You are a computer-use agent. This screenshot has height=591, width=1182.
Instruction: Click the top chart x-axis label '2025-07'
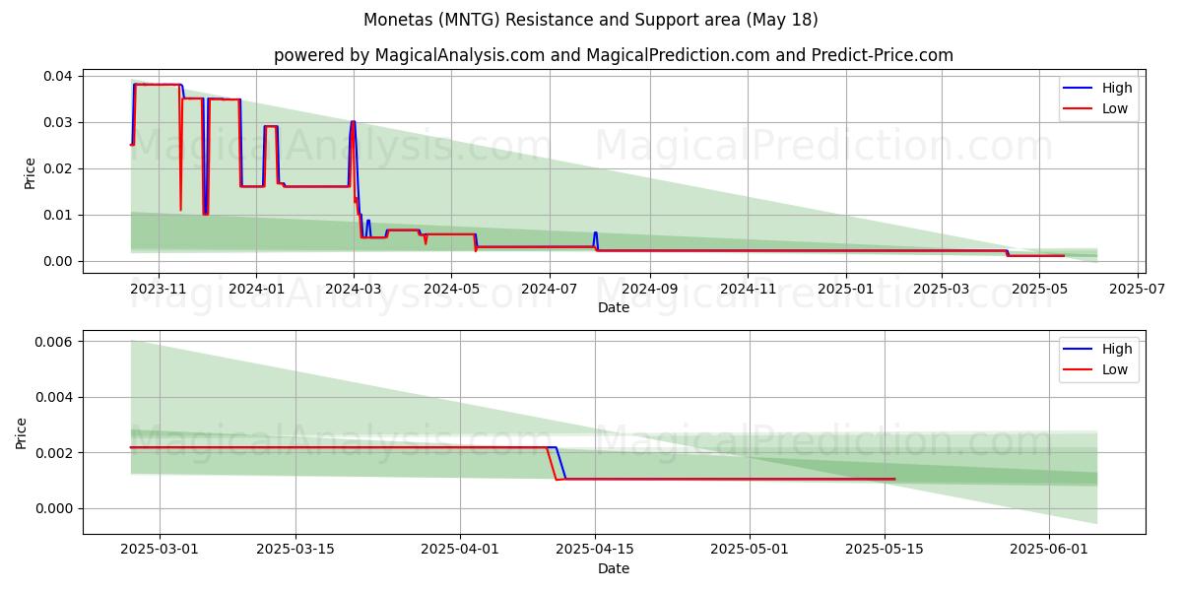[1139, 289]
